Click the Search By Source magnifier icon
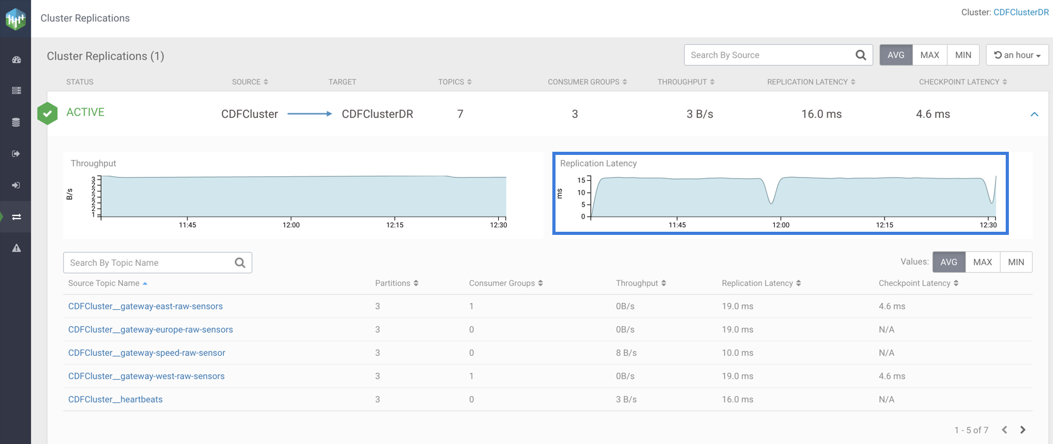1053x444 pixels. 861,55
